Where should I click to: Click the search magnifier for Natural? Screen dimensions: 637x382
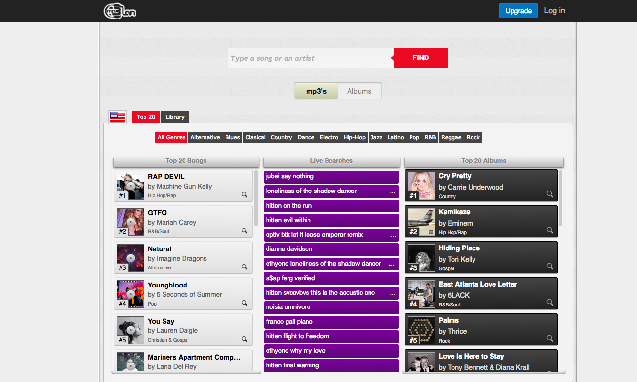(245, 267)
